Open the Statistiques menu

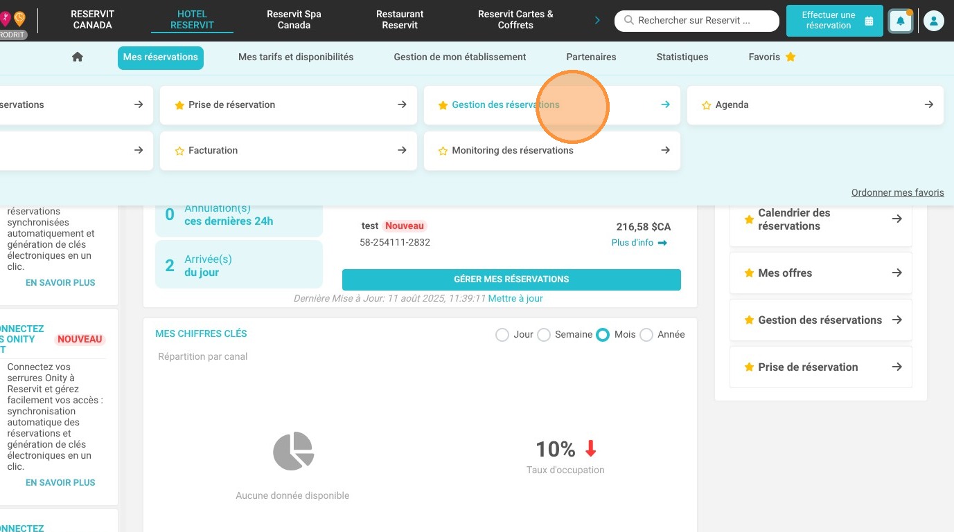click(682, 57)
